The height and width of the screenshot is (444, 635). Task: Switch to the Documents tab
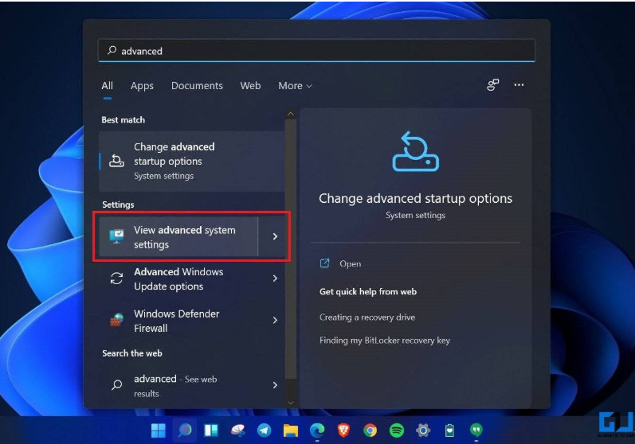point(197,86)
